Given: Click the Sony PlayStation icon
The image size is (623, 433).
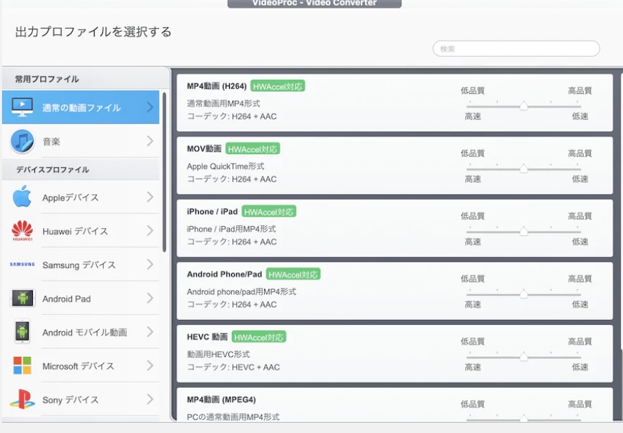Looking at the screenshot, I should tap(21, 399).
